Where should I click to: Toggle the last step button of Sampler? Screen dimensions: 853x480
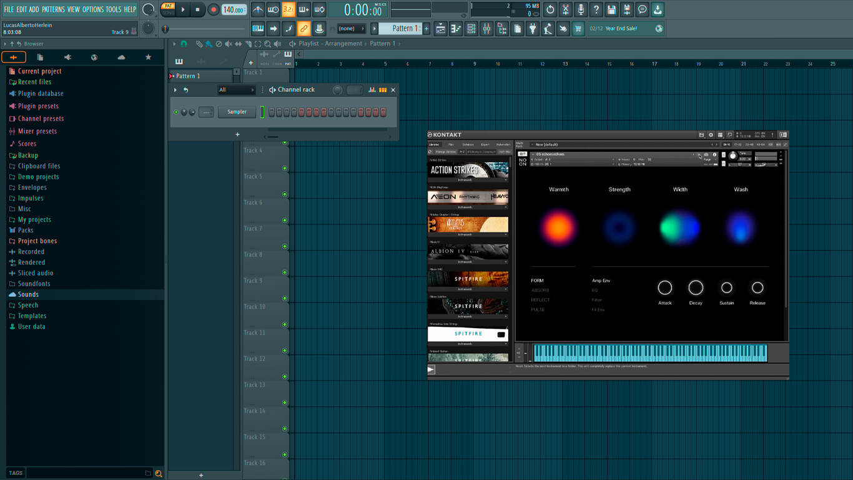tap(383, 112)
